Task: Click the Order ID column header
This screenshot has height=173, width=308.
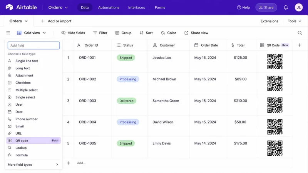Action: [93, 45]
